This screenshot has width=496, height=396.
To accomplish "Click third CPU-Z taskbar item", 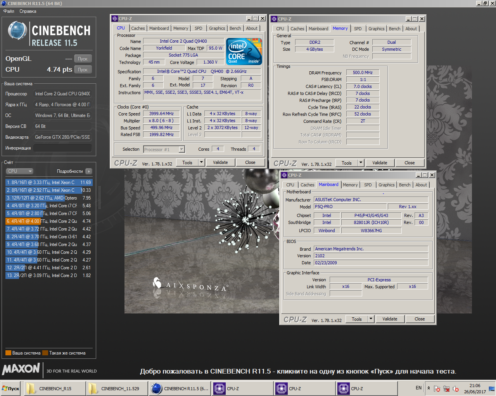I will click(366, 388).
